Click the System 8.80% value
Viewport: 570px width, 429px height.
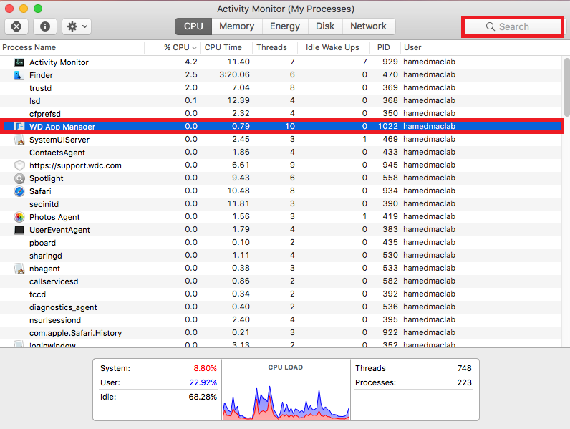click(205, 368)
